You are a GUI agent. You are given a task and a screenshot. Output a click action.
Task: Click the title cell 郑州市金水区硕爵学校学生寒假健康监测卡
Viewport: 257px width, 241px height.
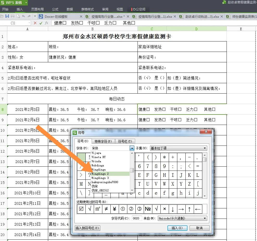click(117, 36)
